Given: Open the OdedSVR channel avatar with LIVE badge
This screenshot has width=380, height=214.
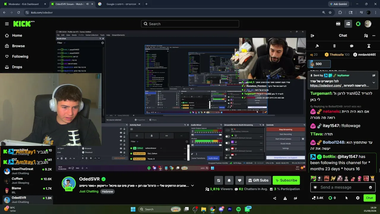Looking at the screenshot, I should coord(69,183).
